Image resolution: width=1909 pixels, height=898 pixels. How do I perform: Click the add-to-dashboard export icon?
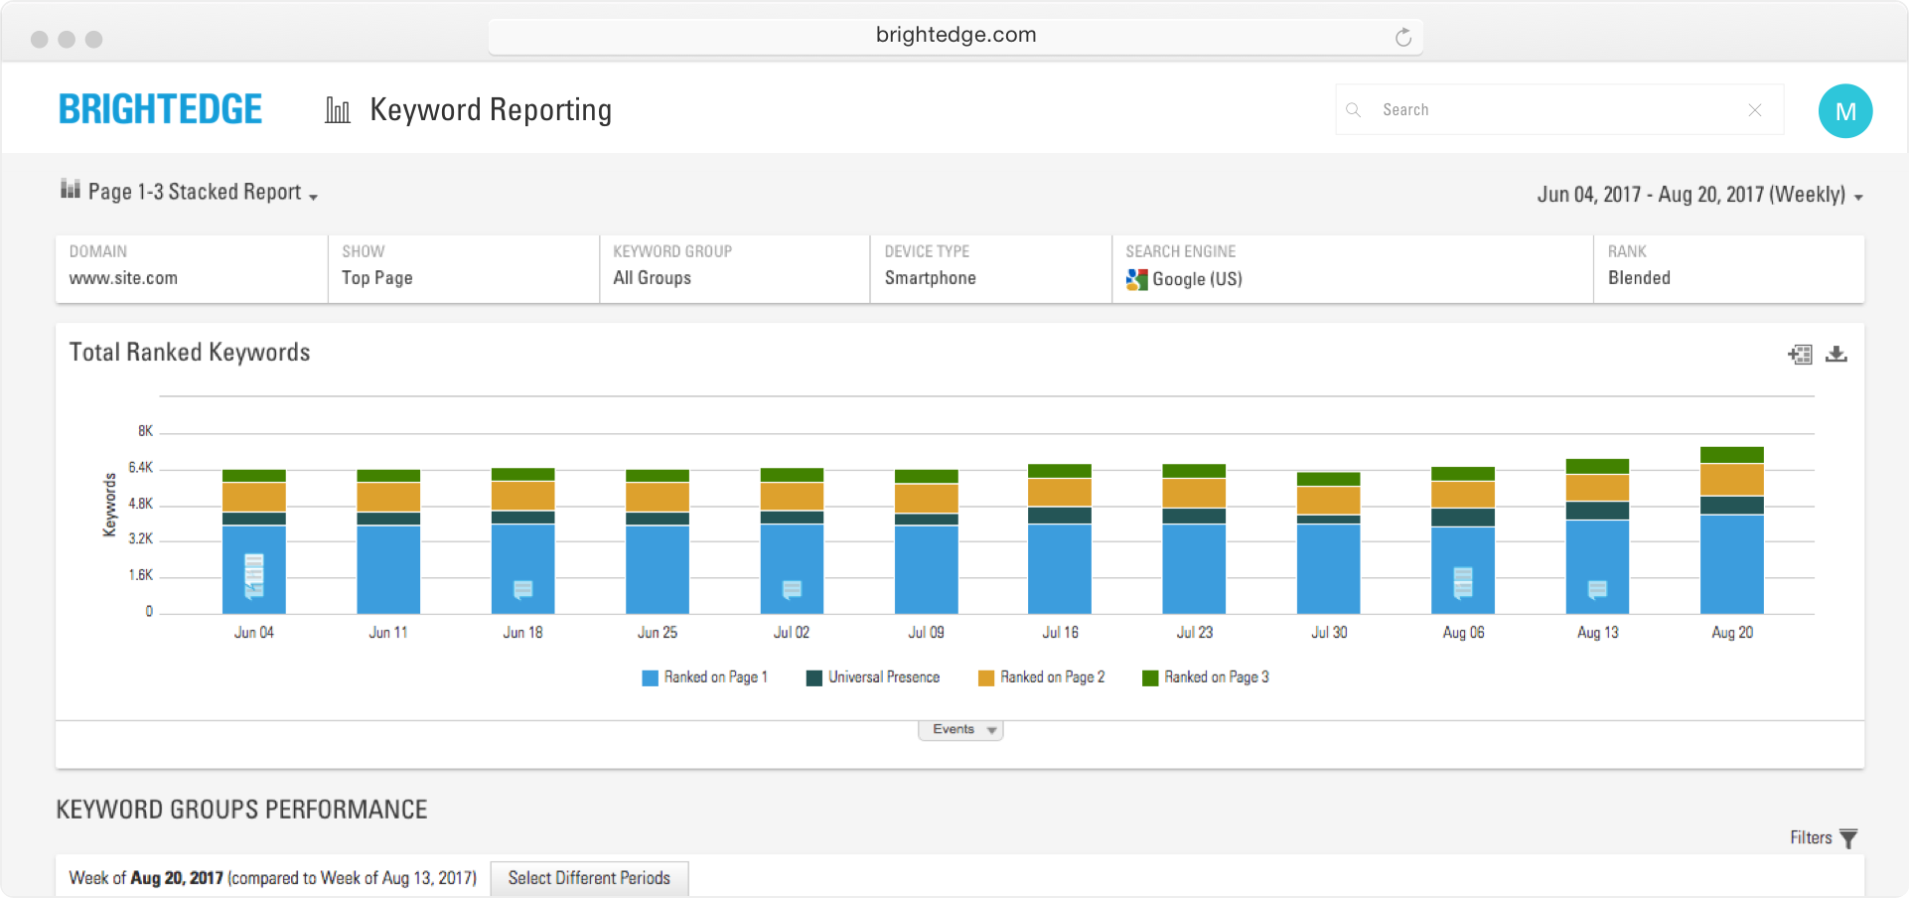point(1800,355)
